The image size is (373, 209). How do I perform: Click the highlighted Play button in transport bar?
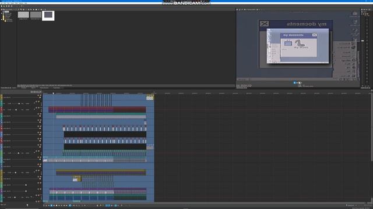(51, 206)
